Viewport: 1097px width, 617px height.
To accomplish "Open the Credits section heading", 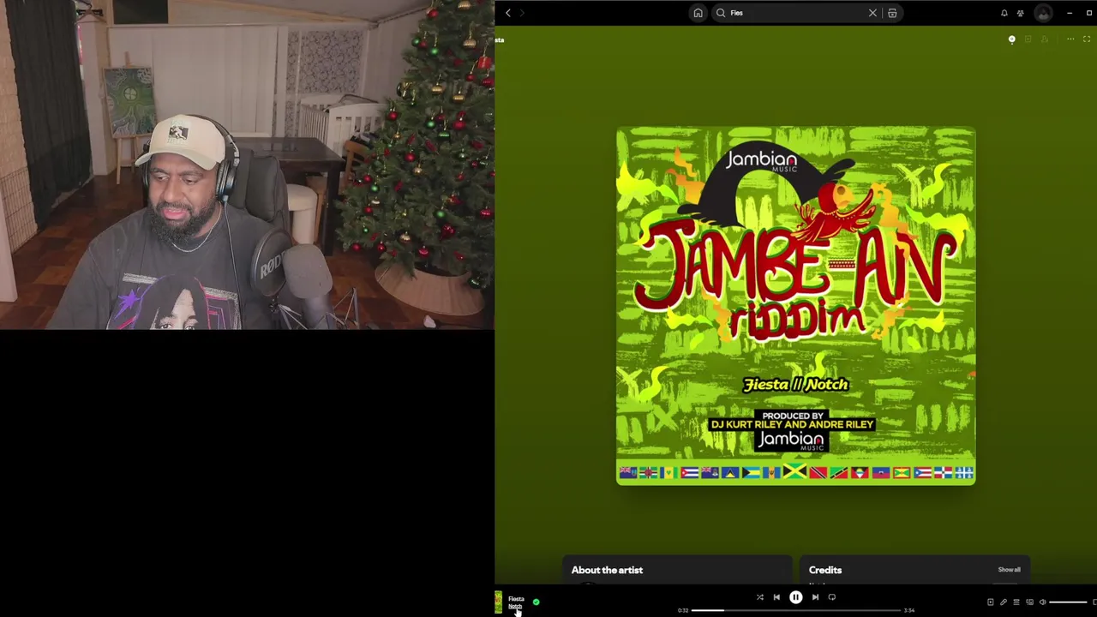I will 825,570.
